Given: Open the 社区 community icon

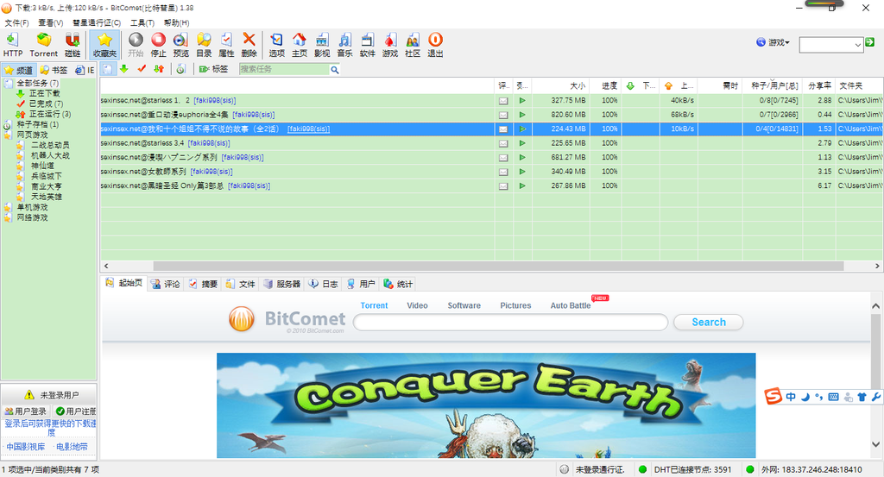Looking at the screenshot, I should coord(413,45).
